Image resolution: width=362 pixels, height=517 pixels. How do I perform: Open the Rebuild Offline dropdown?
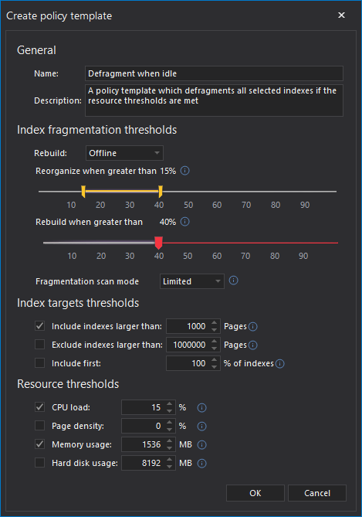coord(124,153)
